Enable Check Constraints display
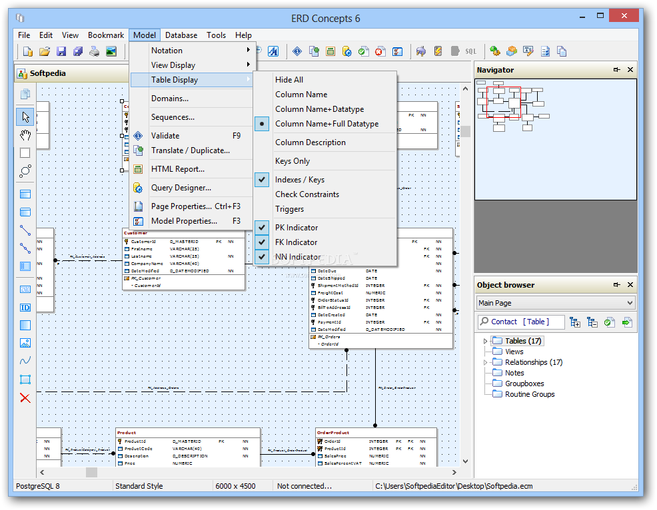This screenshot has height=510, width=657. point(325,194)
